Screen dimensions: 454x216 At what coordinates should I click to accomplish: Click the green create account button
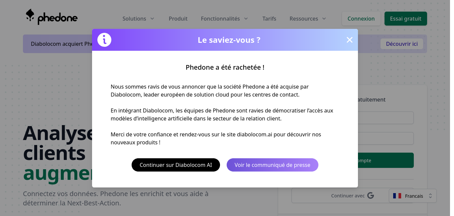tap(386, 160)
